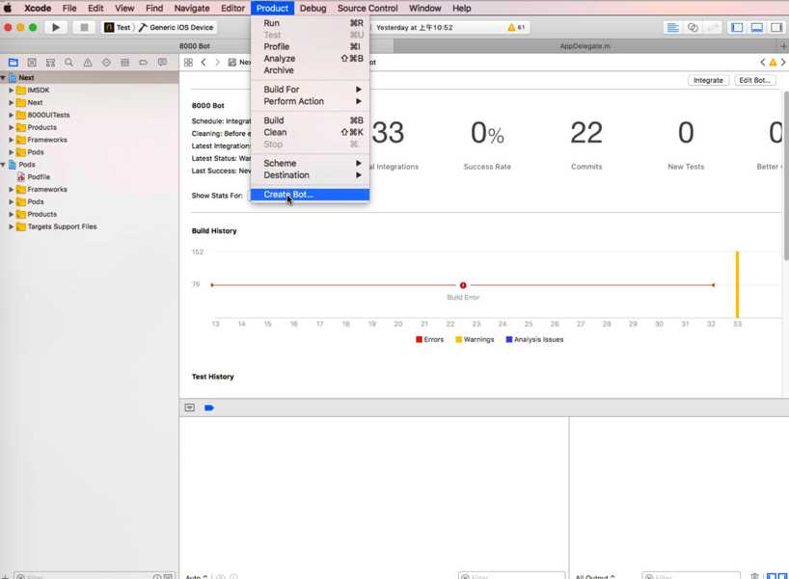This screenshot has width=789, height=579.
Task: Select the Version editor icon
Action: tap(713, 27)
